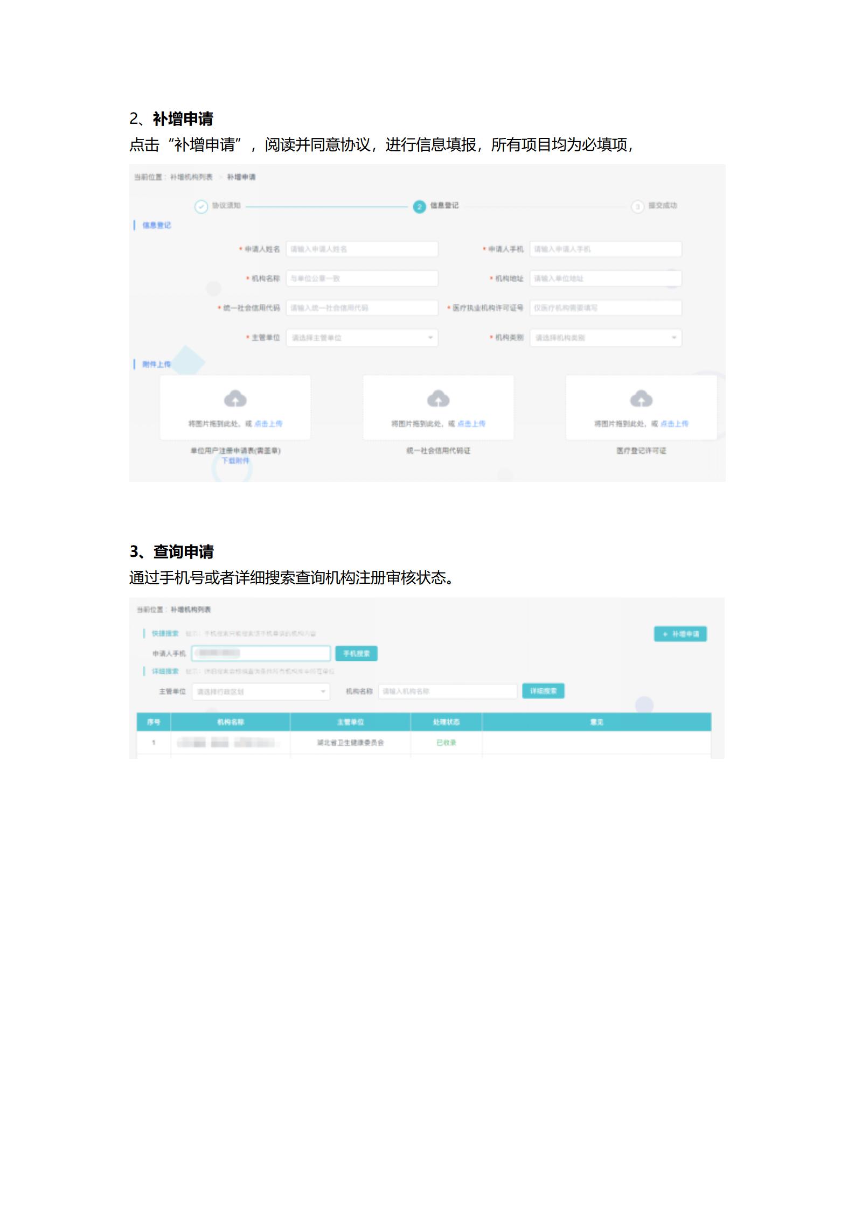Click the step 3 提交成功 circle icon
855x1209 pixels.
637,207
